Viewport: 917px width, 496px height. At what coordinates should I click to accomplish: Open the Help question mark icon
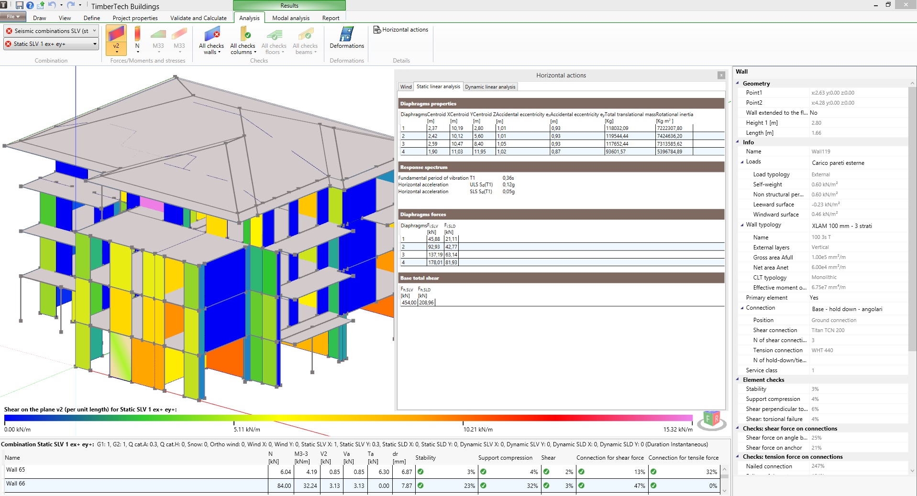click(30, 5)
